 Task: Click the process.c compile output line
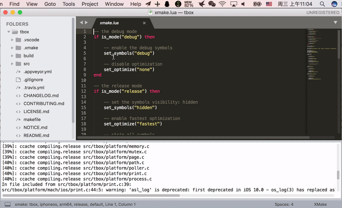(77, 179)
